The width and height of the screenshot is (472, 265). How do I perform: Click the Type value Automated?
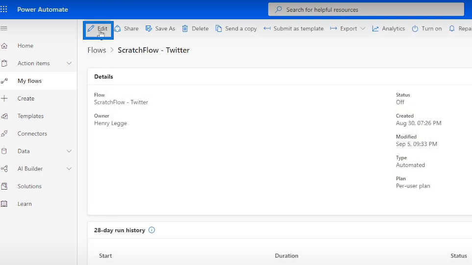point(410,165)
